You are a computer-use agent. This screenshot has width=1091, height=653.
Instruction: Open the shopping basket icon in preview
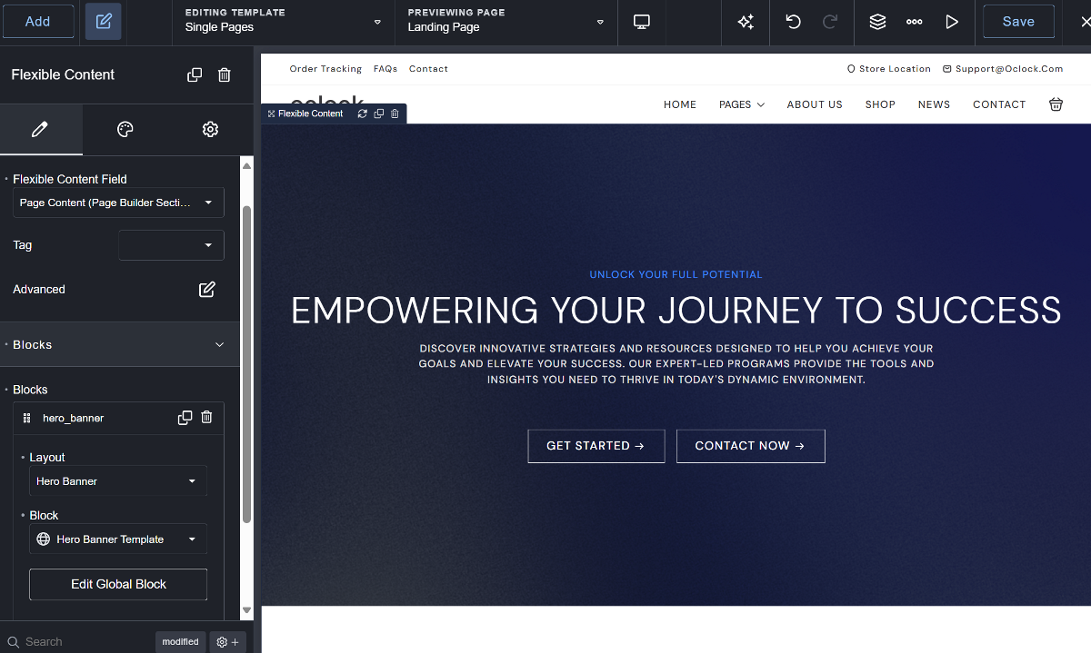[x=1056, y=104]
